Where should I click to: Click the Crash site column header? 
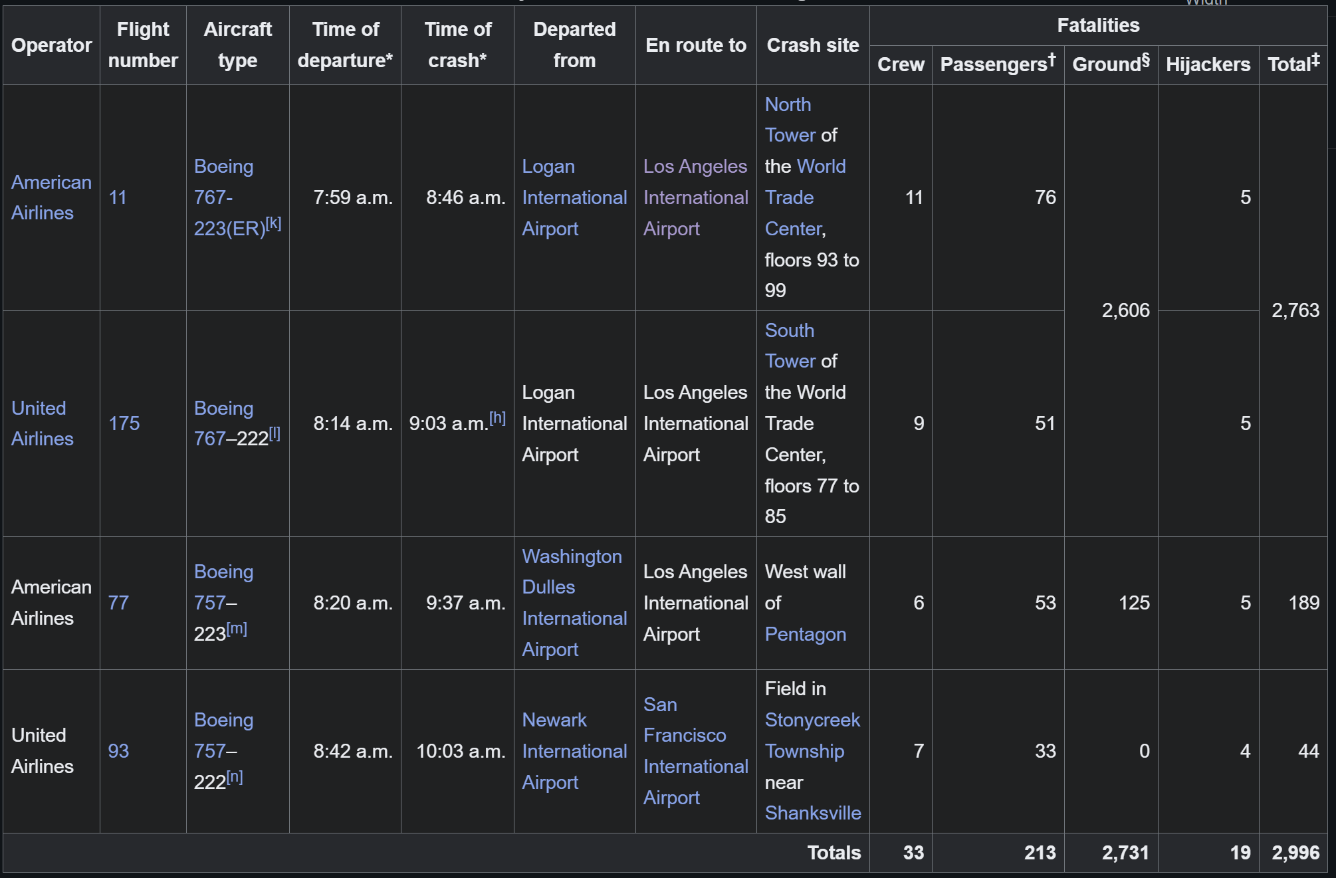813,45
